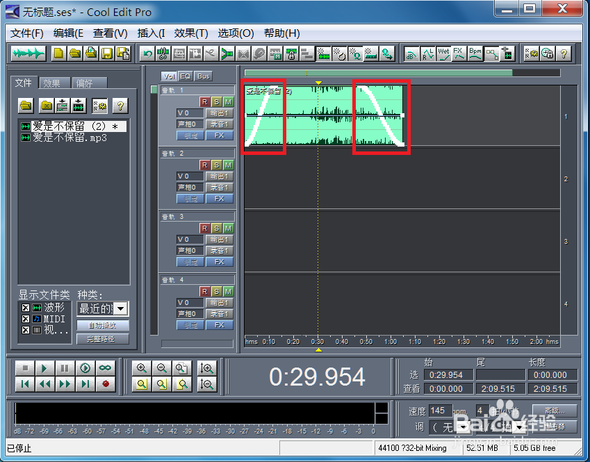Jump to beginning of session
The width and height of the screenshot is (590, 462).
pos(25,384)
